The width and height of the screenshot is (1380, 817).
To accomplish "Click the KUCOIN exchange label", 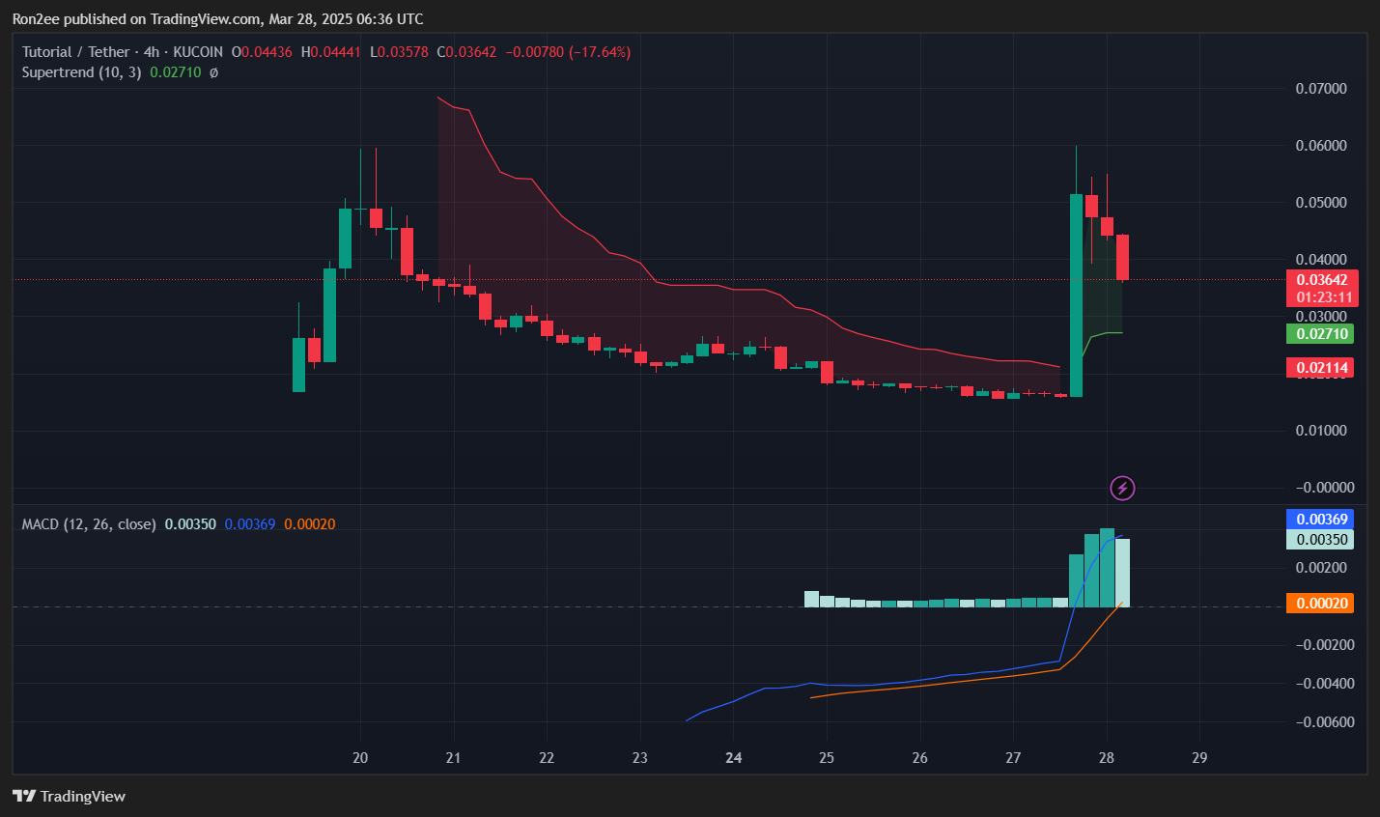I will (198, 52).
